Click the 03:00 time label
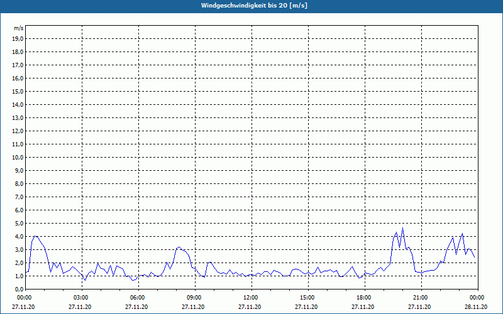 pyautogui.click(x=82, y=298)
